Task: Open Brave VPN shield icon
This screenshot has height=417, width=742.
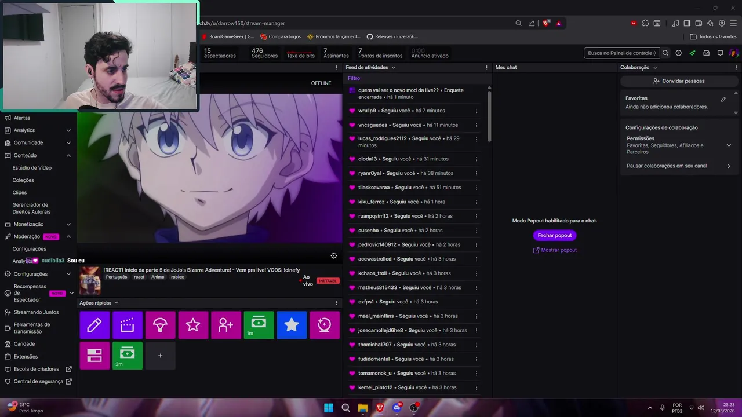Action: (722, 23)
